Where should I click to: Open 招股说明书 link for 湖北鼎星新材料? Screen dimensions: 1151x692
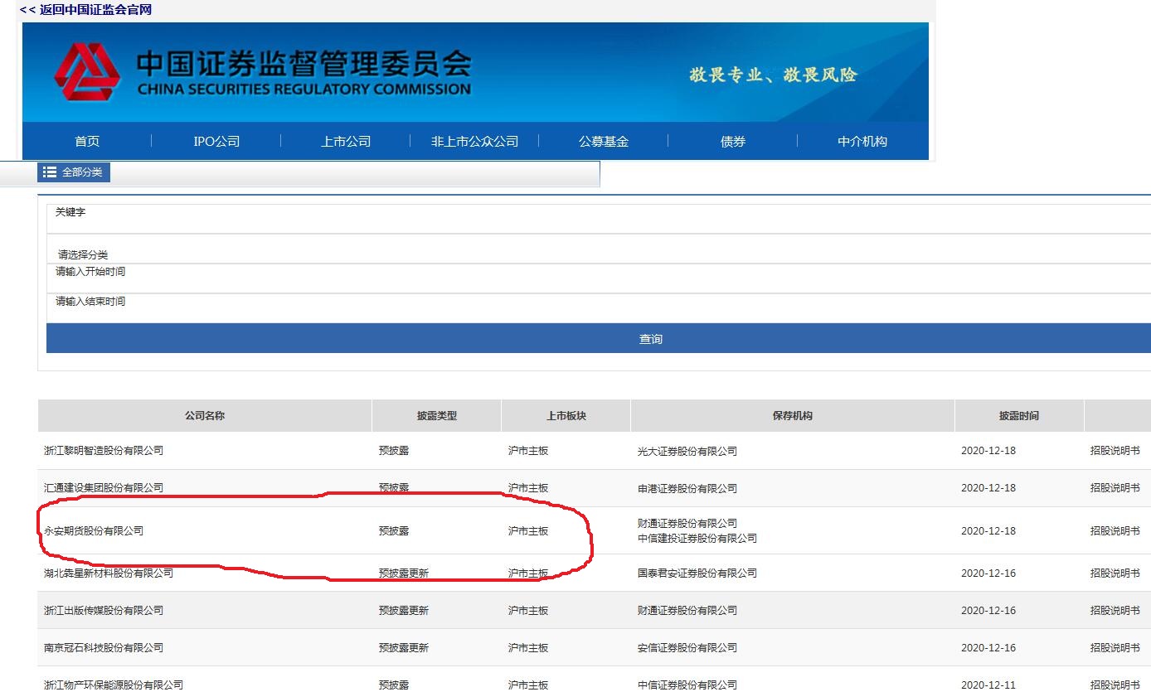coord(1115,573)
